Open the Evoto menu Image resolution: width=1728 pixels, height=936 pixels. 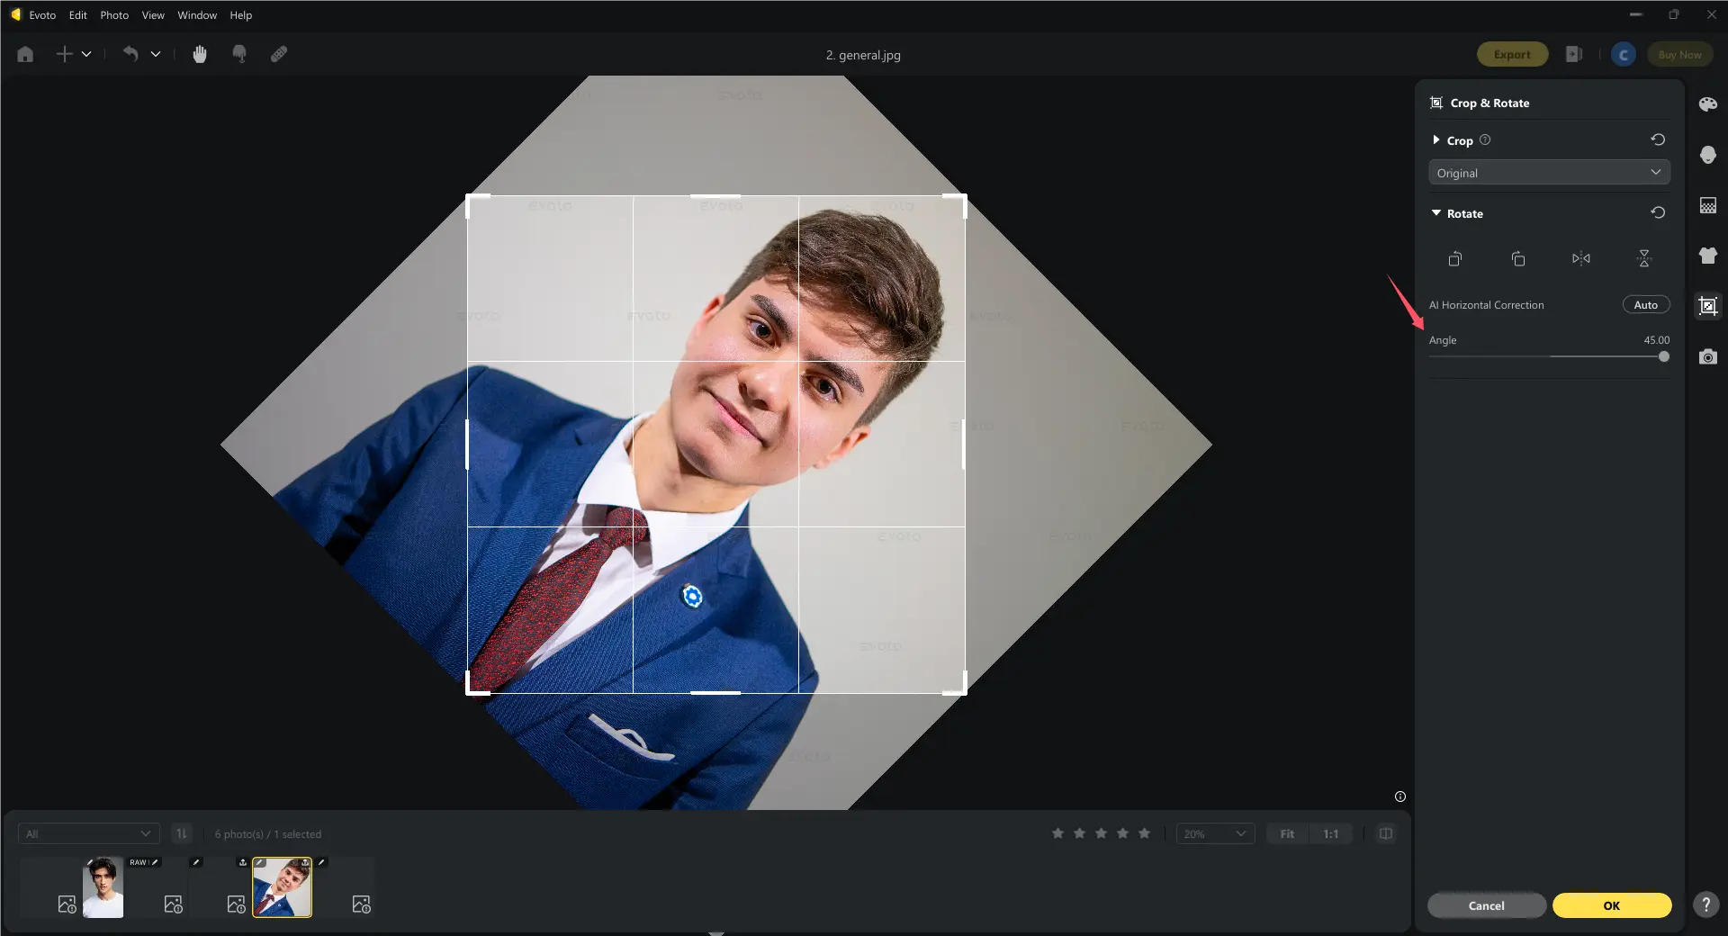coord(42,15)
